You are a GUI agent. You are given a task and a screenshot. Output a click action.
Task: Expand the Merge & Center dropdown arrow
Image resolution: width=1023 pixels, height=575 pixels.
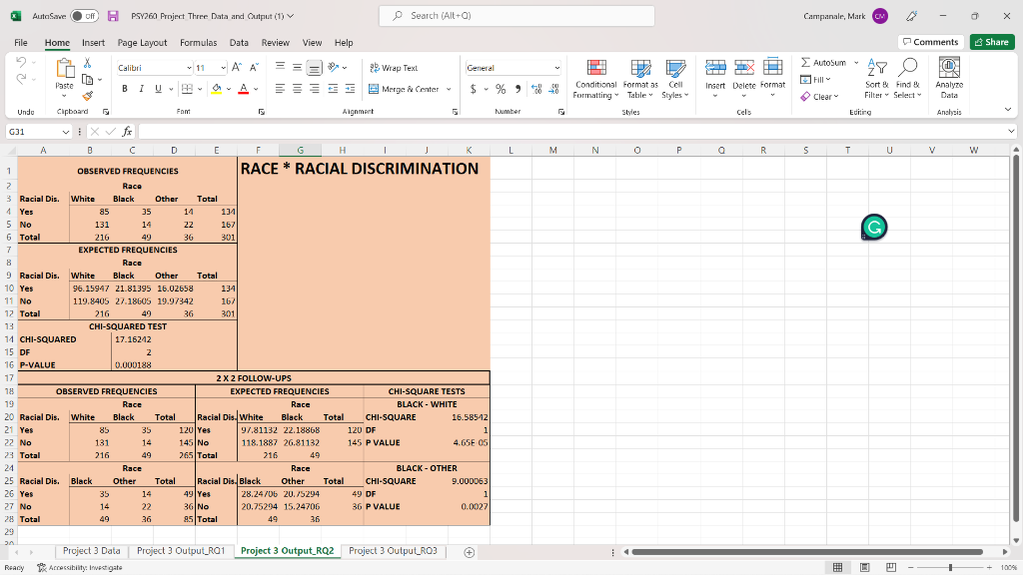(449, 89)
